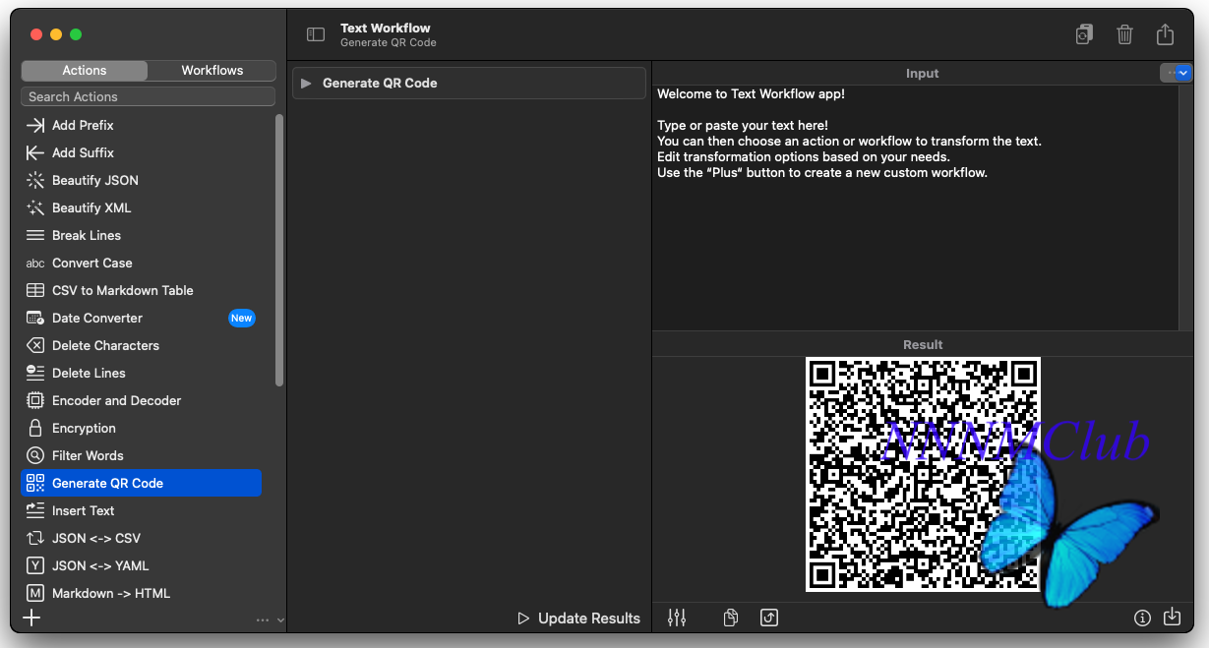Toggle the sidebar visibility icon
Image resolution: width=1209 pixels, height=648 pixels.
tap(316, 34)
